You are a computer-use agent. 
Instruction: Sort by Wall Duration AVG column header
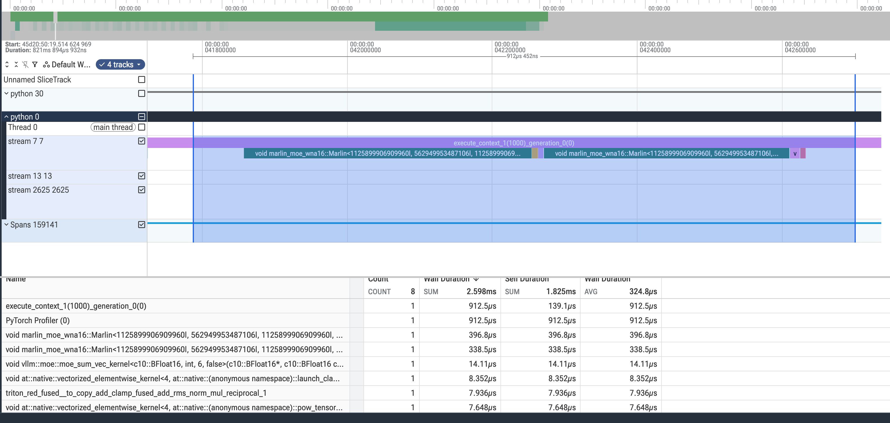607,279
